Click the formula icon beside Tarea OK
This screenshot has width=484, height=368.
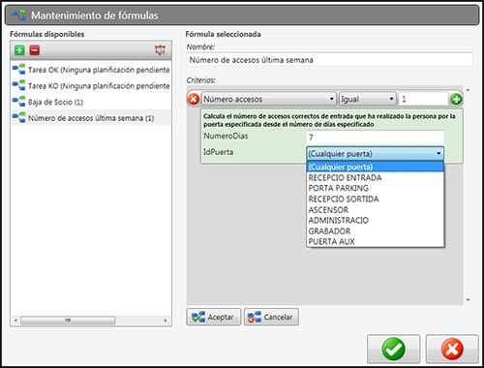(x=18, y=69)
